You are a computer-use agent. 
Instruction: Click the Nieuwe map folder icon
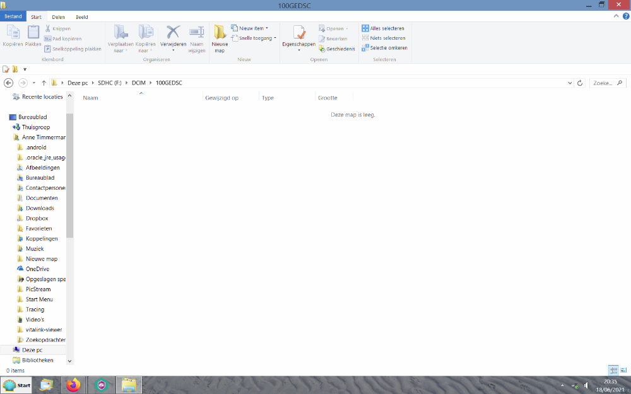tap(220, 33)
